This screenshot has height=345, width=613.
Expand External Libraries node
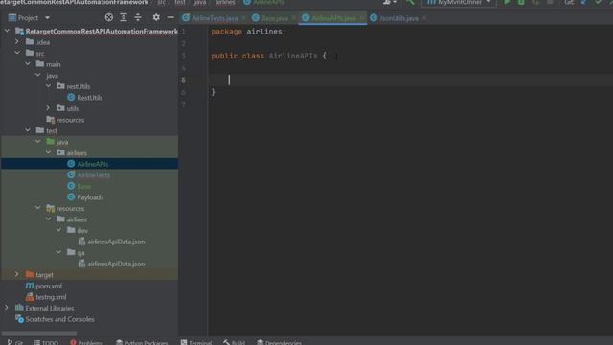[7, 308]
